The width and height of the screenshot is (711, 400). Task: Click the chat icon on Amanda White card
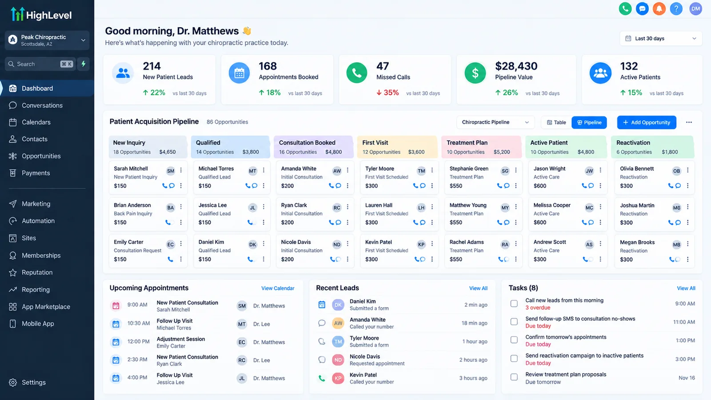coord(338,186)
